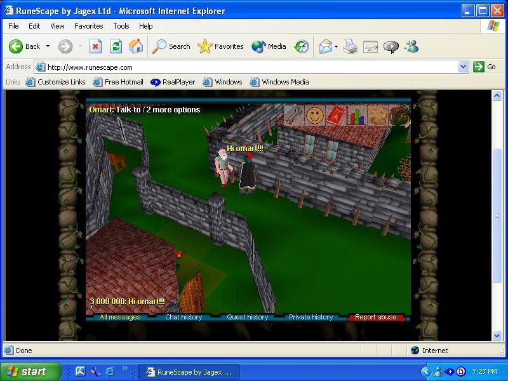Click the black-caped player character
Image resolution: width=508 pixels, height=381 pixels.
(248, 174)
